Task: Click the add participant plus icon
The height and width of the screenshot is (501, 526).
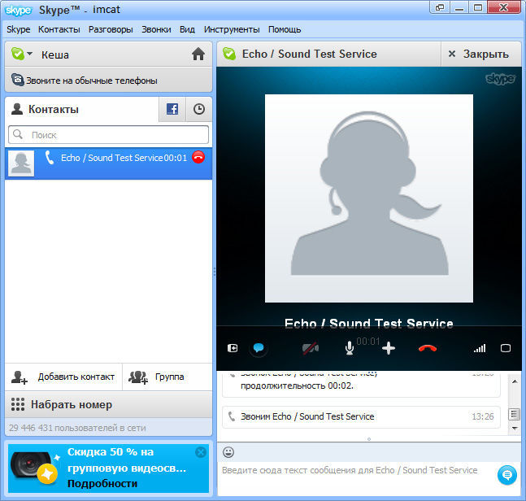Action: pyautogui.click(x=389, y=348)
